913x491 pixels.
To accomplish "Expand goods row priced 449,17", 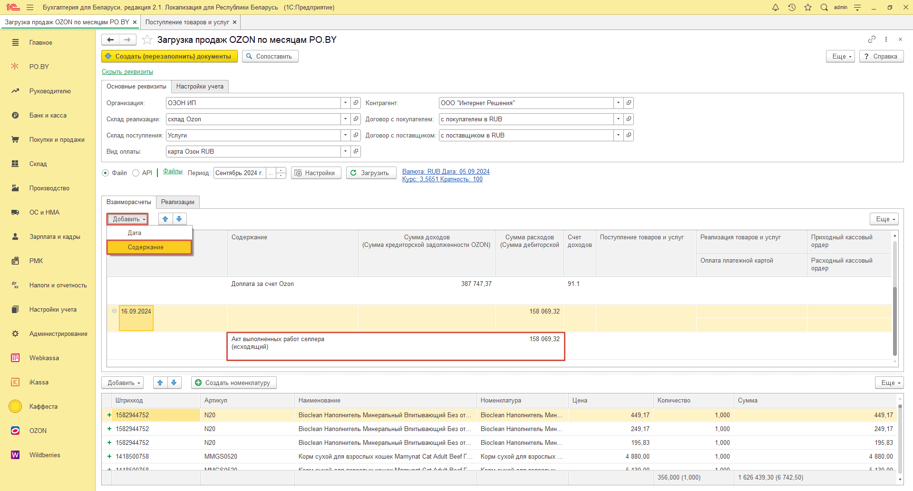I will [x=109, y=415].
